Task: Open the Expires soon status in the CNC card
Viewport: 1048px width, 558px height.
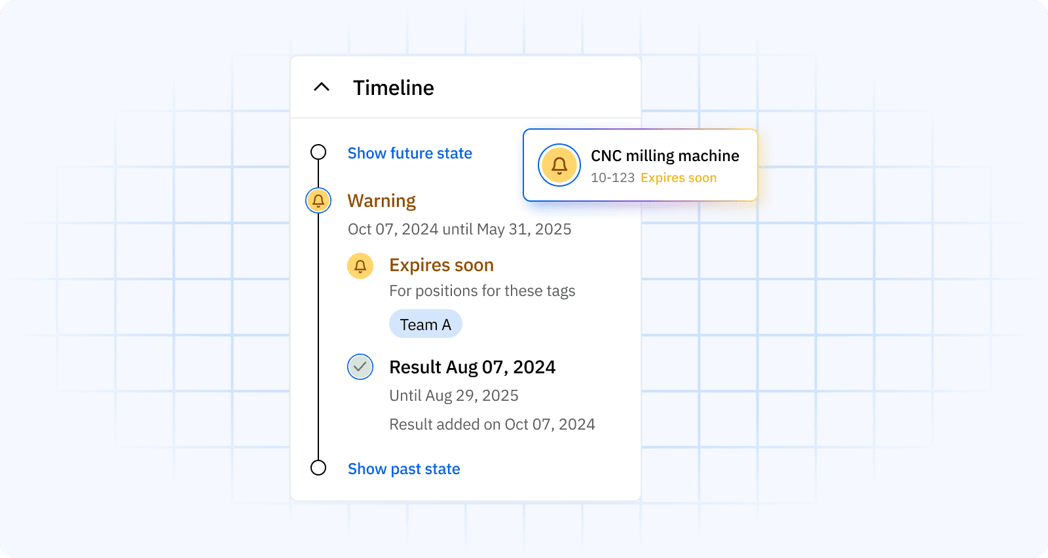Action: (678, 177)
